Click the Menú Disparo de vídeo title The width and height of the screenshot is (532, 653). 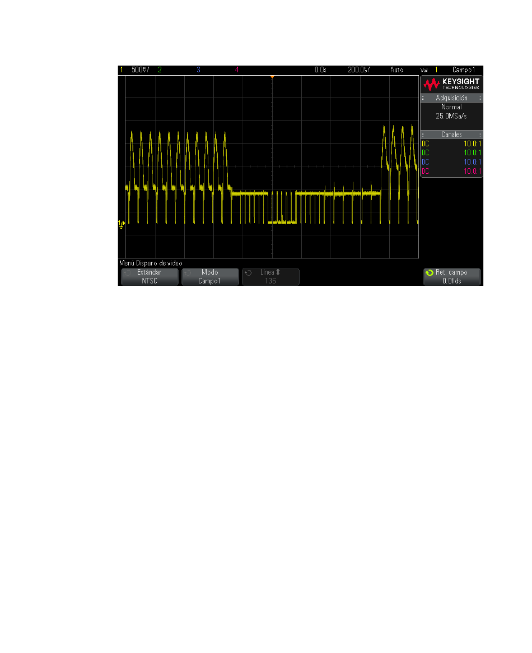(x=151, y=263)
